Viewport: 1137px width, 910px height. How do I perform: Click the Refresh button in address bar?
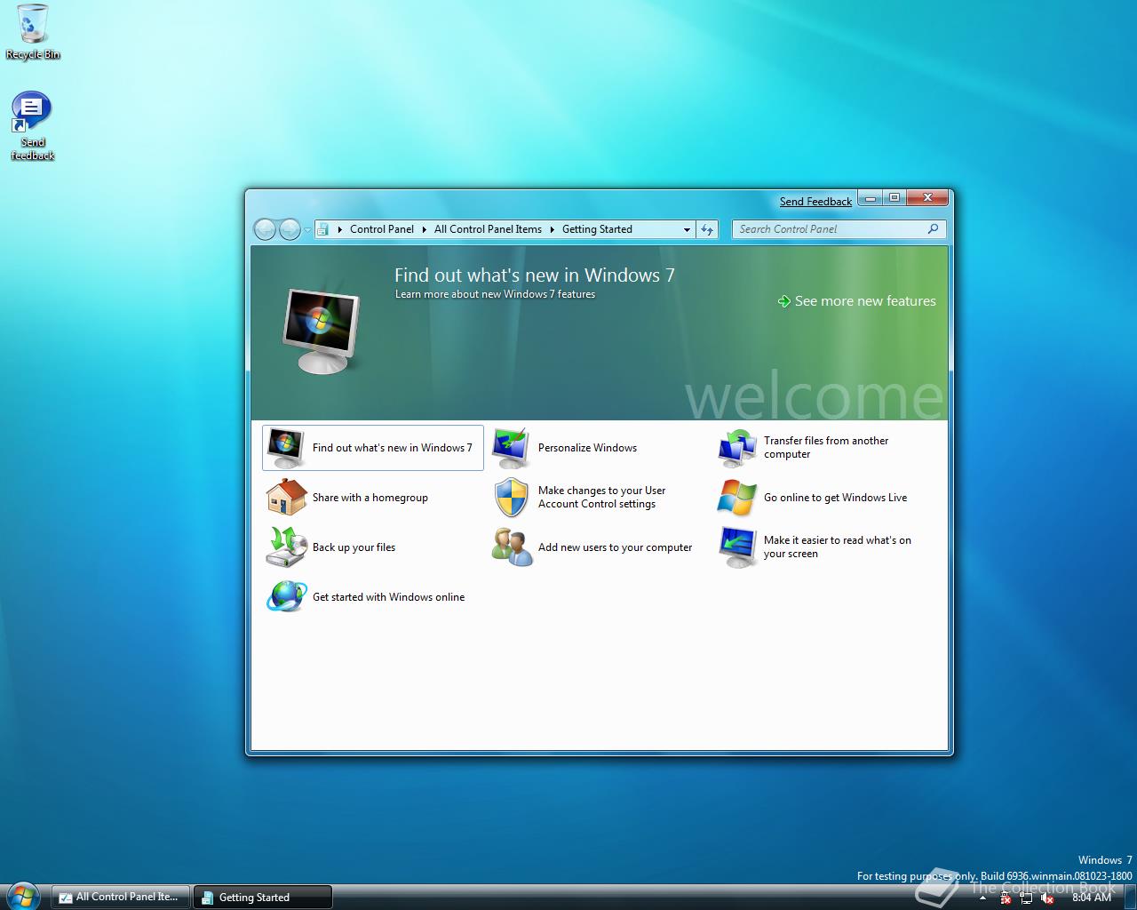pyautogui.click(x=707, y=229)
